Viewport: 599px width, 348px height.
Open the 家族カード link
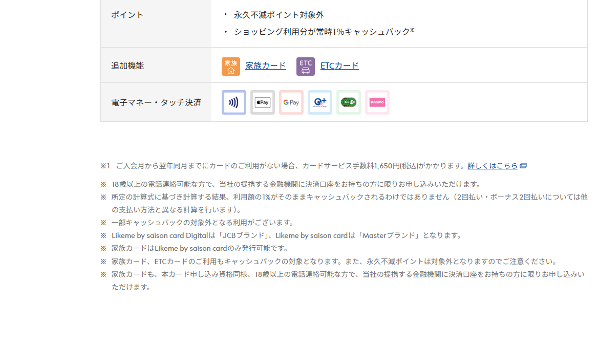point(266,66)
